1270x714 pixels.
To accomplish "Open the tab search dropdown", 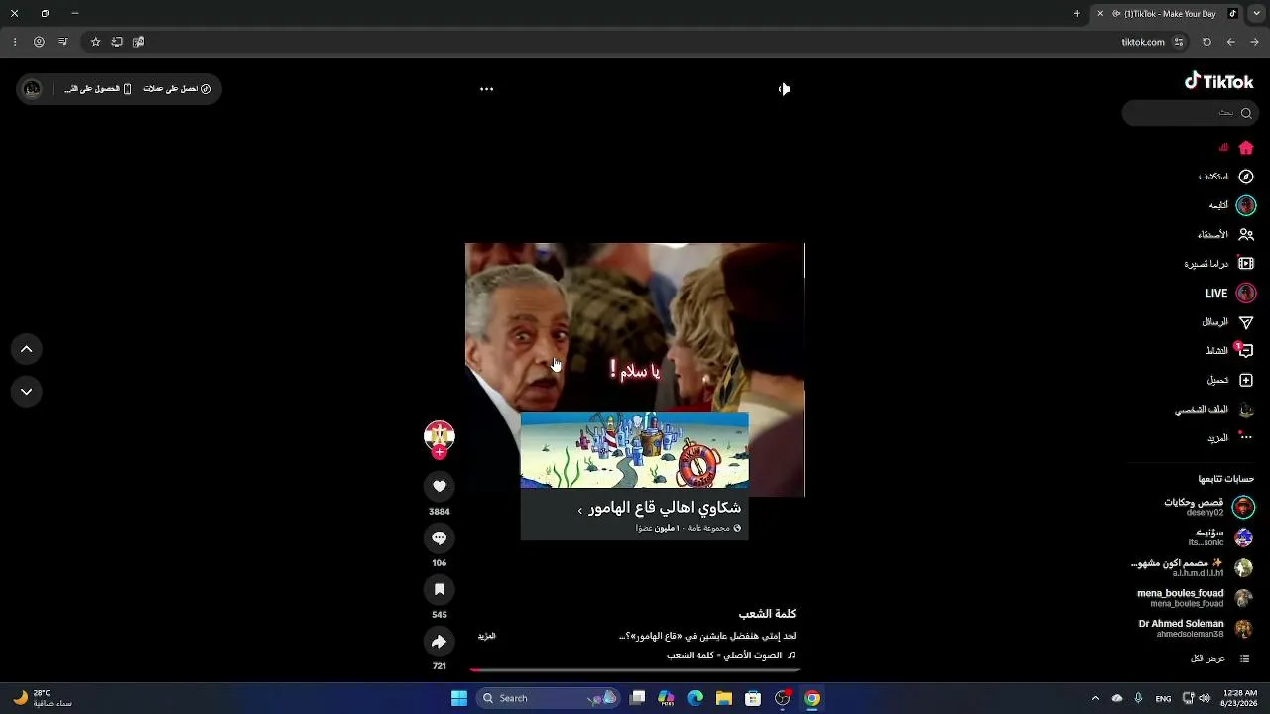I will click(x=1256, y=14).
